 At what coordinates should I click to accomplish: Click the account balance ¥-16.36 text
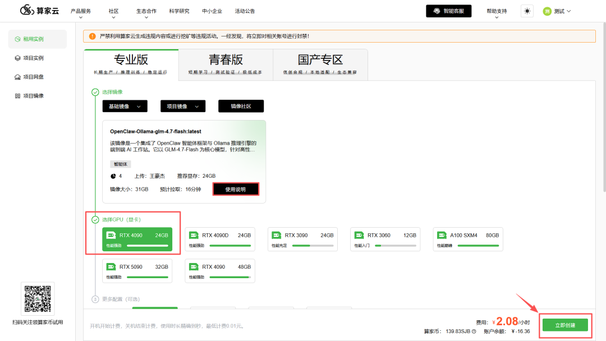[521, 331]
